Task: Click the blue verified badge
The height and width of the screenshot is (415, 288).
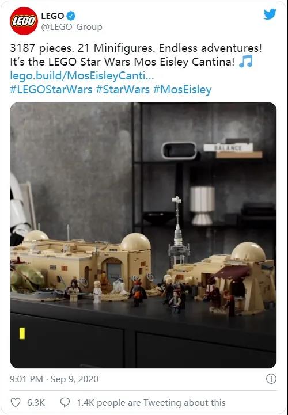Action: pos(71,16)
